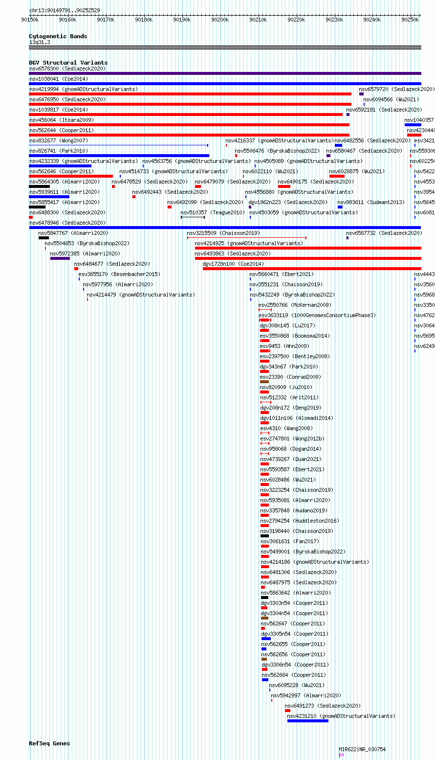Select the nsv456064 (Itsara2009) variant label

(x=62, y=120)
